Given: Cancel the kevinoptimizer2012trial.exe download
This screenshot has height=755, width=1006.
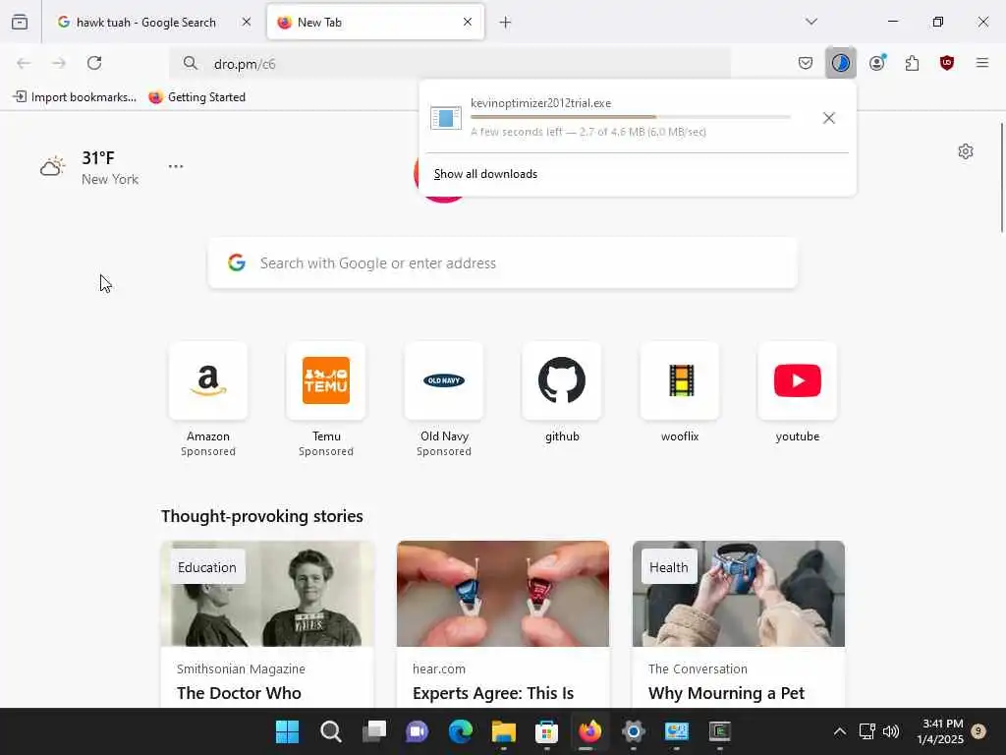Looking at the screenshot, I should point(829,118).
